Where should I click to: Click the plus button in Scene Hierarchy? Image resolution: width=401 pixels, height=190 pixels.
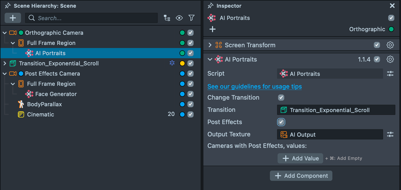coord(13,18)
